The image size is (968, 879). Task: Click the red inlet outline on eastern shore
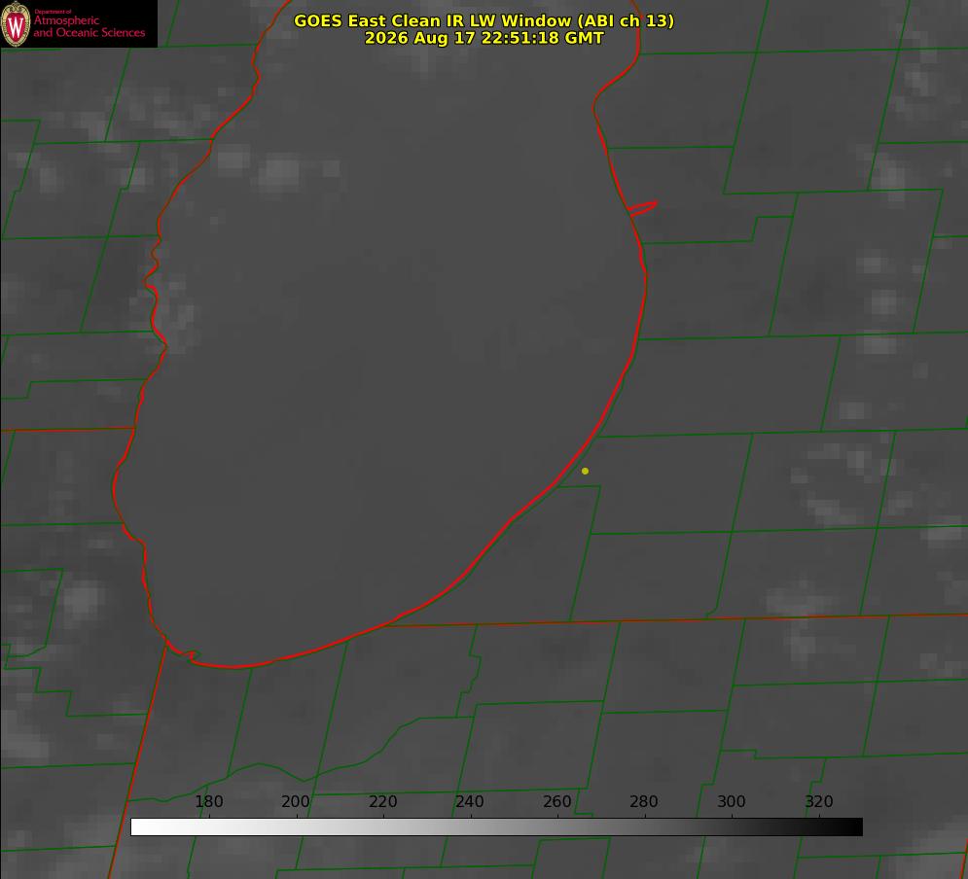[642, 208]
